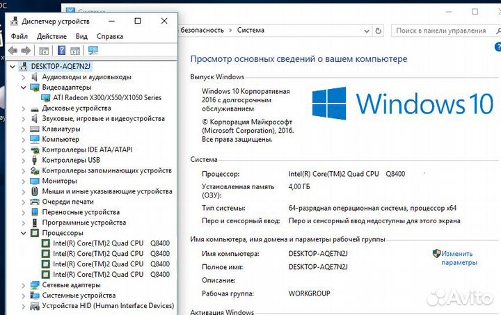Screen dimensions: 501x315
Task: Click the mouse icon beside Мыши и иные указывающие устройства
Action: click(35, 191)
